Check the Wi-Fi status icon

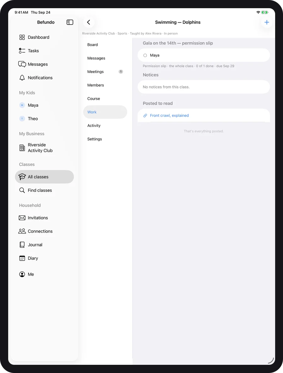pyautogui.click(x=258, y=12)
